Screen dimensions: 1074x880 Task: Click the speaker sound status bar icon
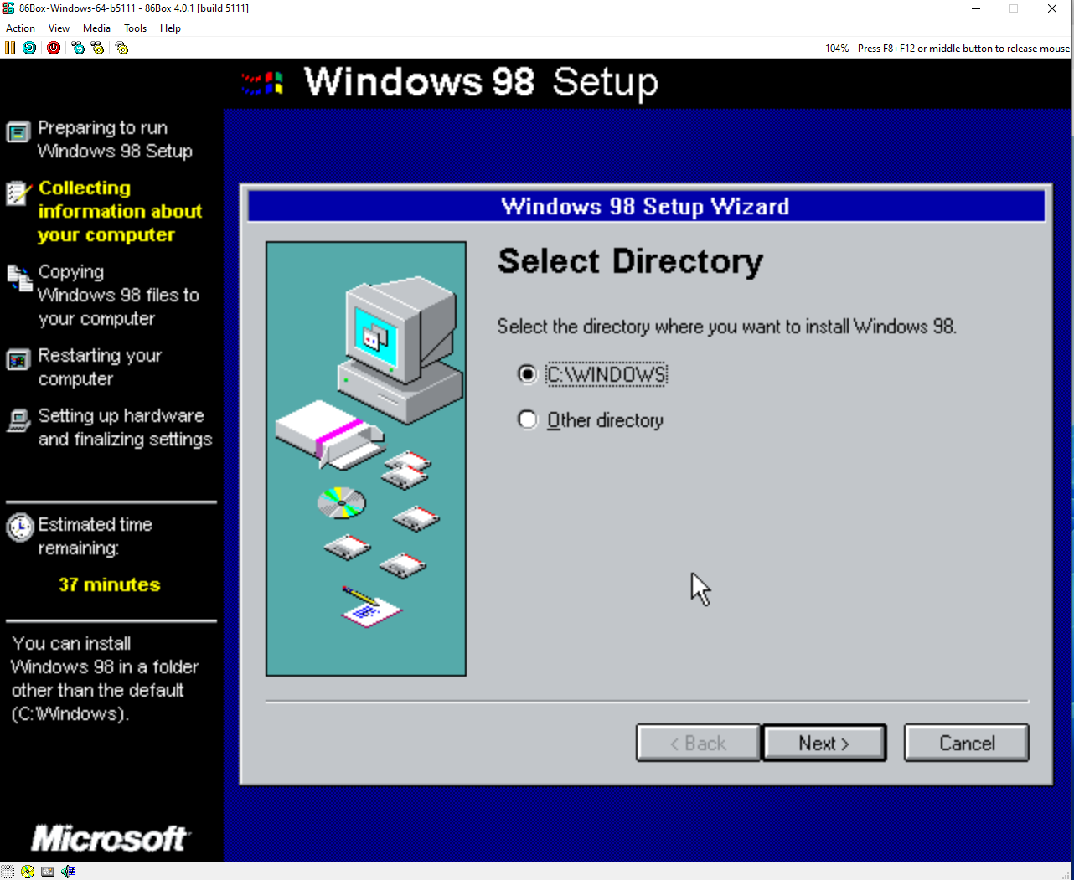[68, 872]
